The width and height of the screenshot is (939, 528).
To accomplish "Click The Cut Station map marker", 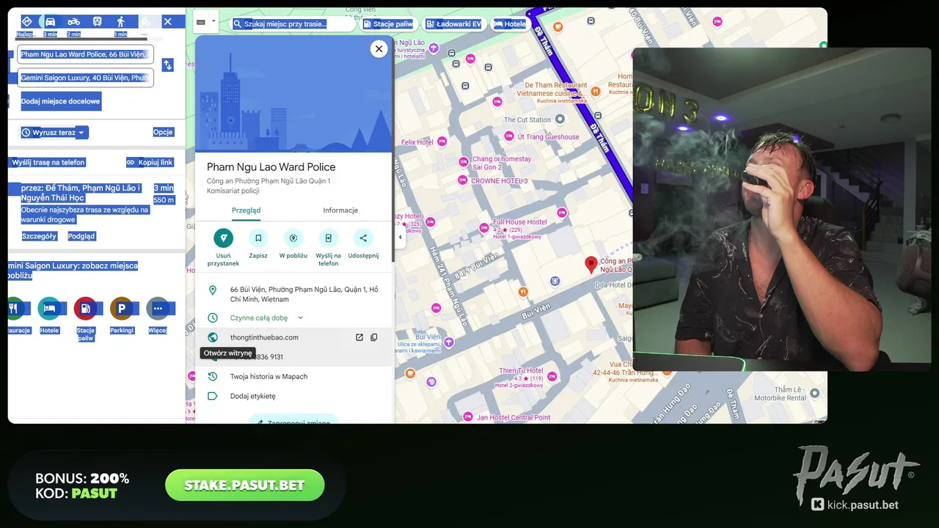I will coord(560,119).
